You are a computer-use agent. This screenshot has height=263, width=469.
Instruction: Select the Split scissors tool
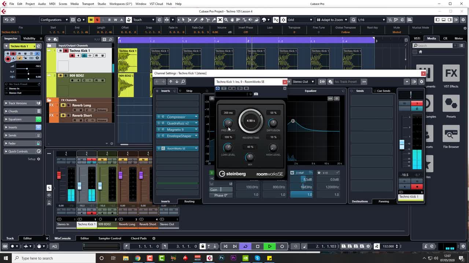pyautogui.click(x=208, y=20)
